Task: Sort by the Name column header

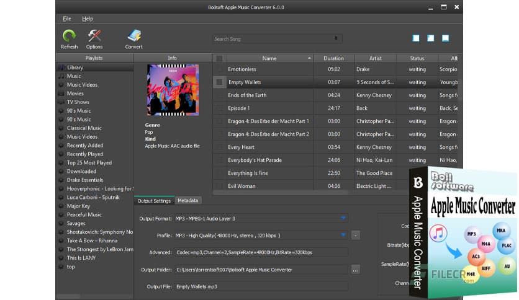Action: click(x=269, y=58)
